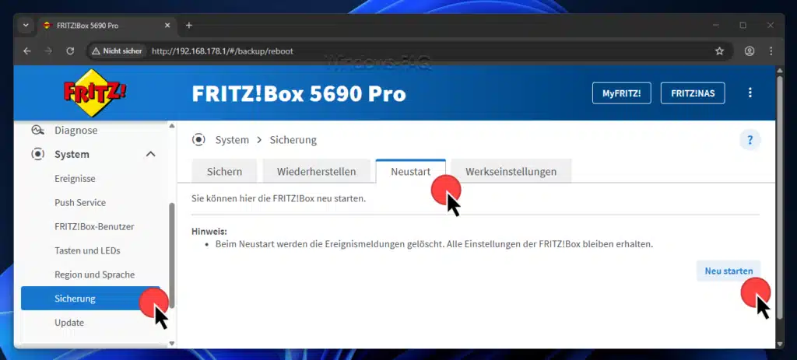The height and width of the screenshot is (360, 797).
Task: Click sidebar scrollbar up arrow
Action: click(172, 126)
